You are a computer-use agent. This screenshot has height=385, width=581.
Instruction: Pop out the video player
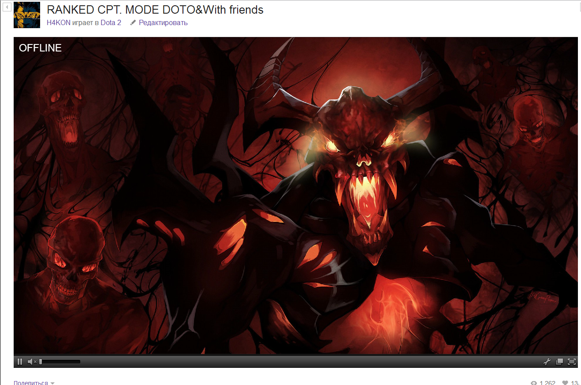click(x=559, y=362)
